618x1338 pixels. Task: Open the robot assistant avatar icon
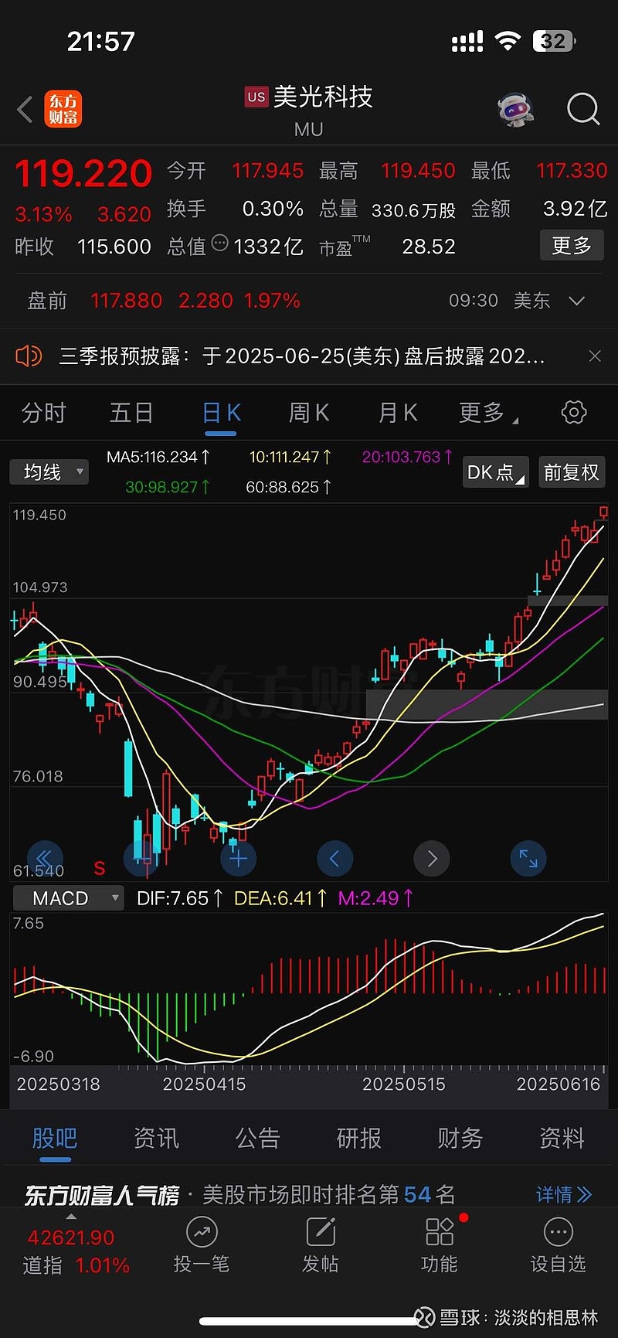(x=516, y=110)
